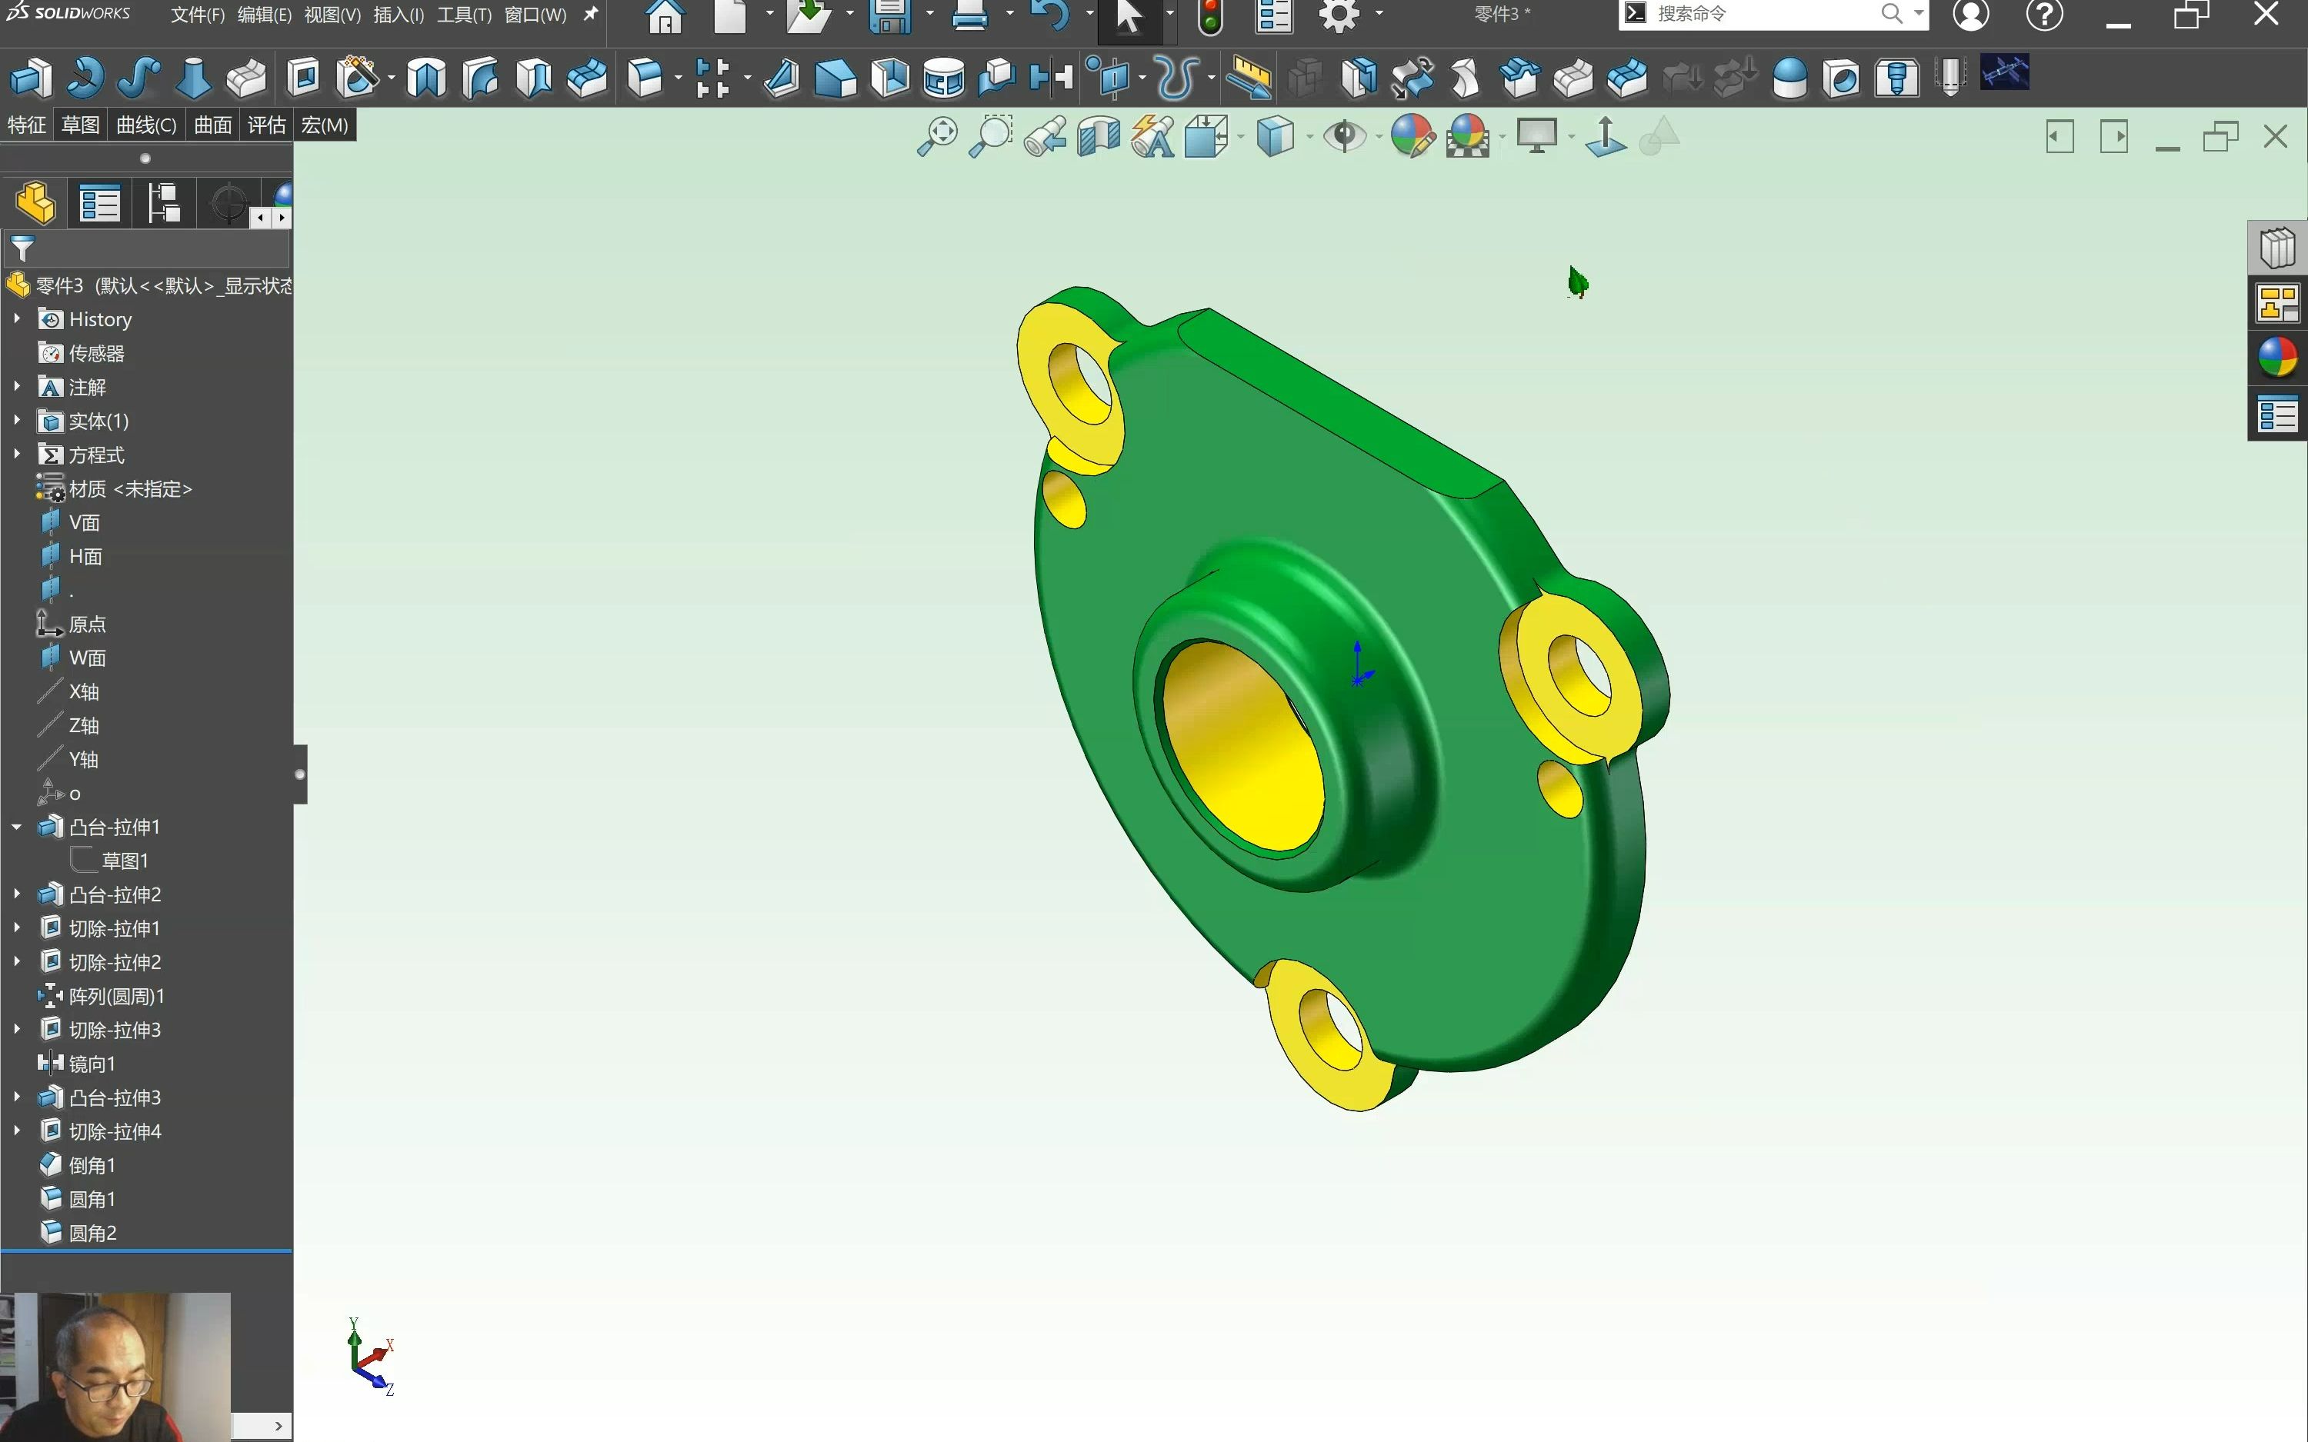Select 材质 <未指定> in the tree
Image resolution: width=2308 pixels, height=1442 pixels.
131,488
